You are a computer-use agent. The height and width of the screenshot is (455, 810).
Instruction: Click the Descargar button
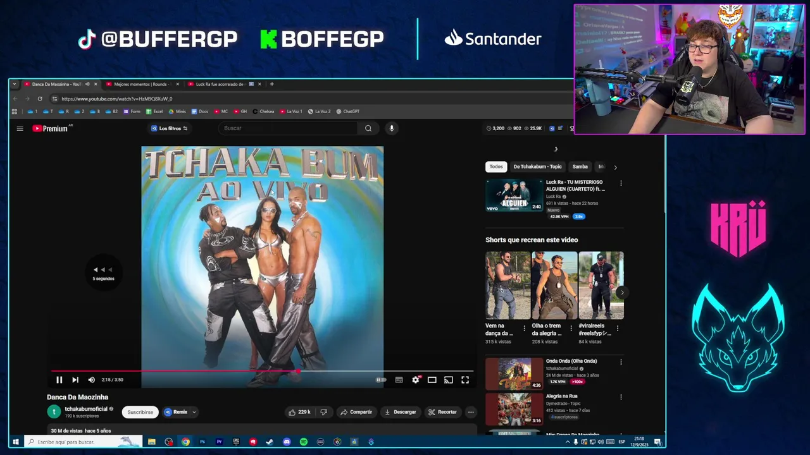click(x=401, y=412)
